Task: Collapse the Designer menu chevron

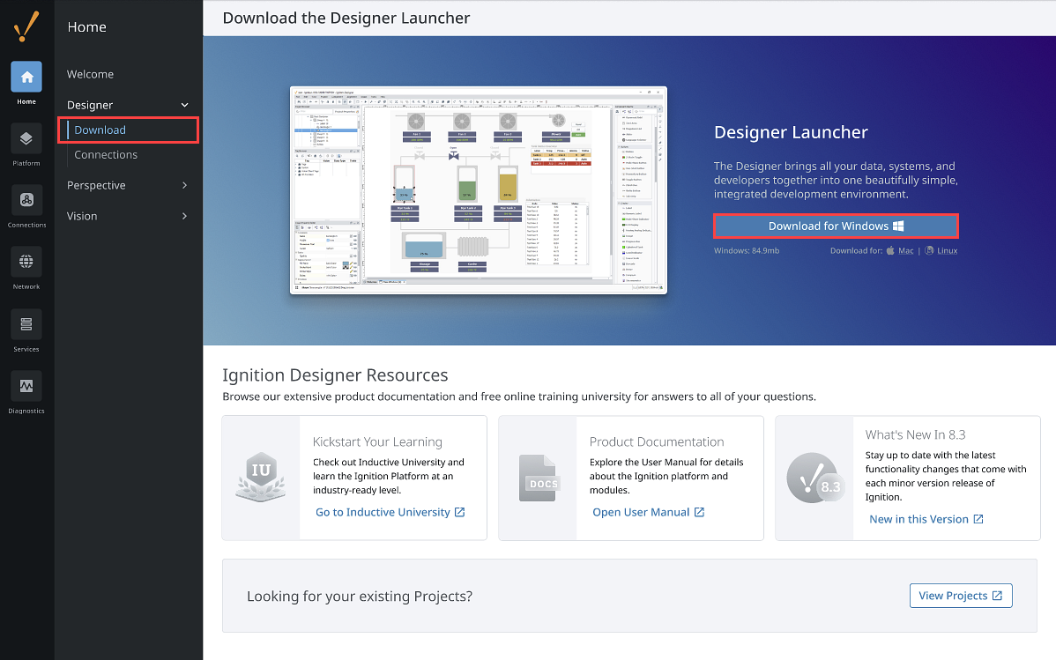Action: 184,105
